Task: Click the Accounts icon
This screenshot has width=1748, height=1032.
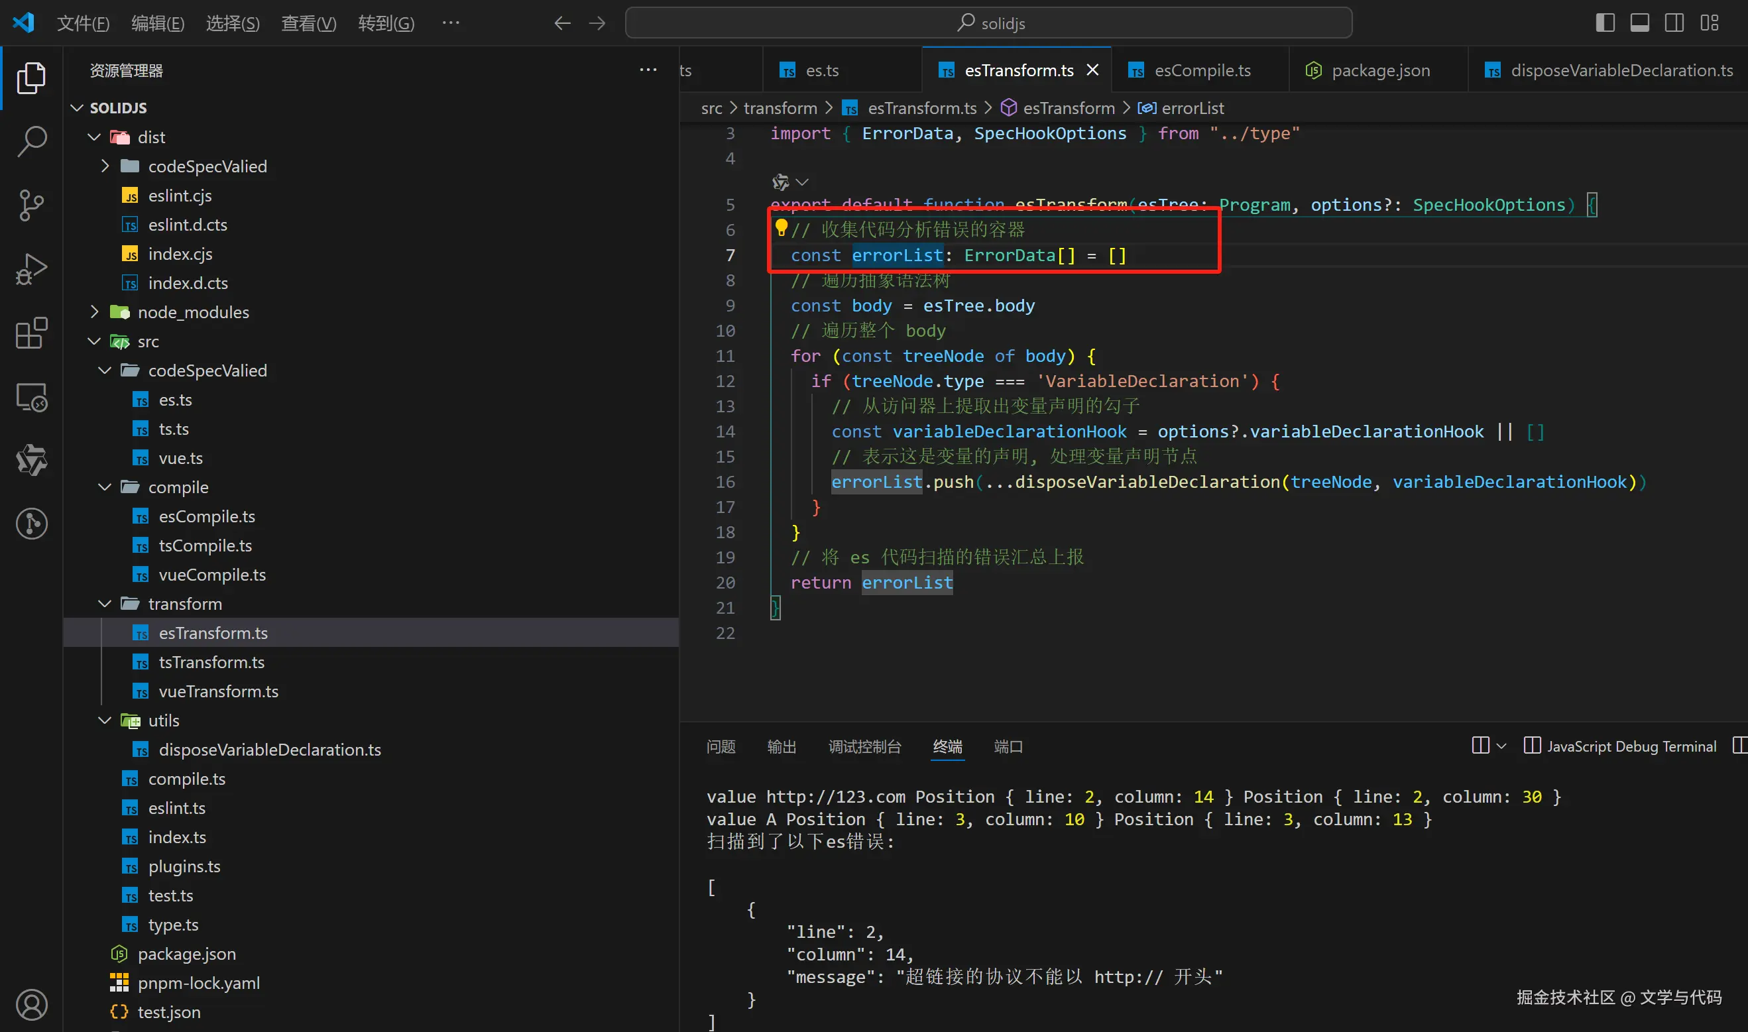Action: click(31, 1004)
